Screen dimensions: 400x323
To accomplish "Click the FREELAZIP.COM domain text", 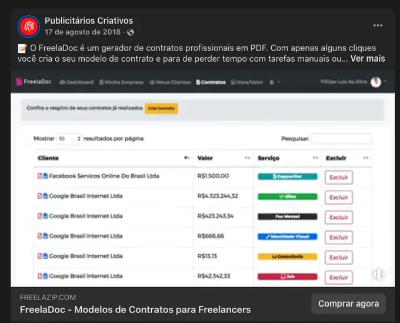I will (x=48, y=297).
